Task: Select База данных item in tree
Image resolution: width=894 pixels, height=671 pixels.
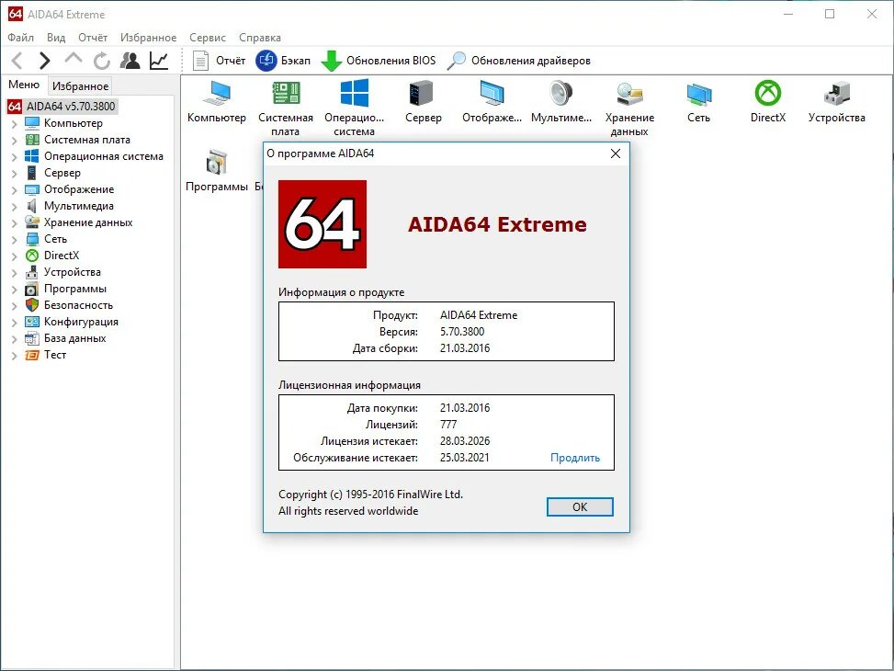Action: [x=65, y=337]
